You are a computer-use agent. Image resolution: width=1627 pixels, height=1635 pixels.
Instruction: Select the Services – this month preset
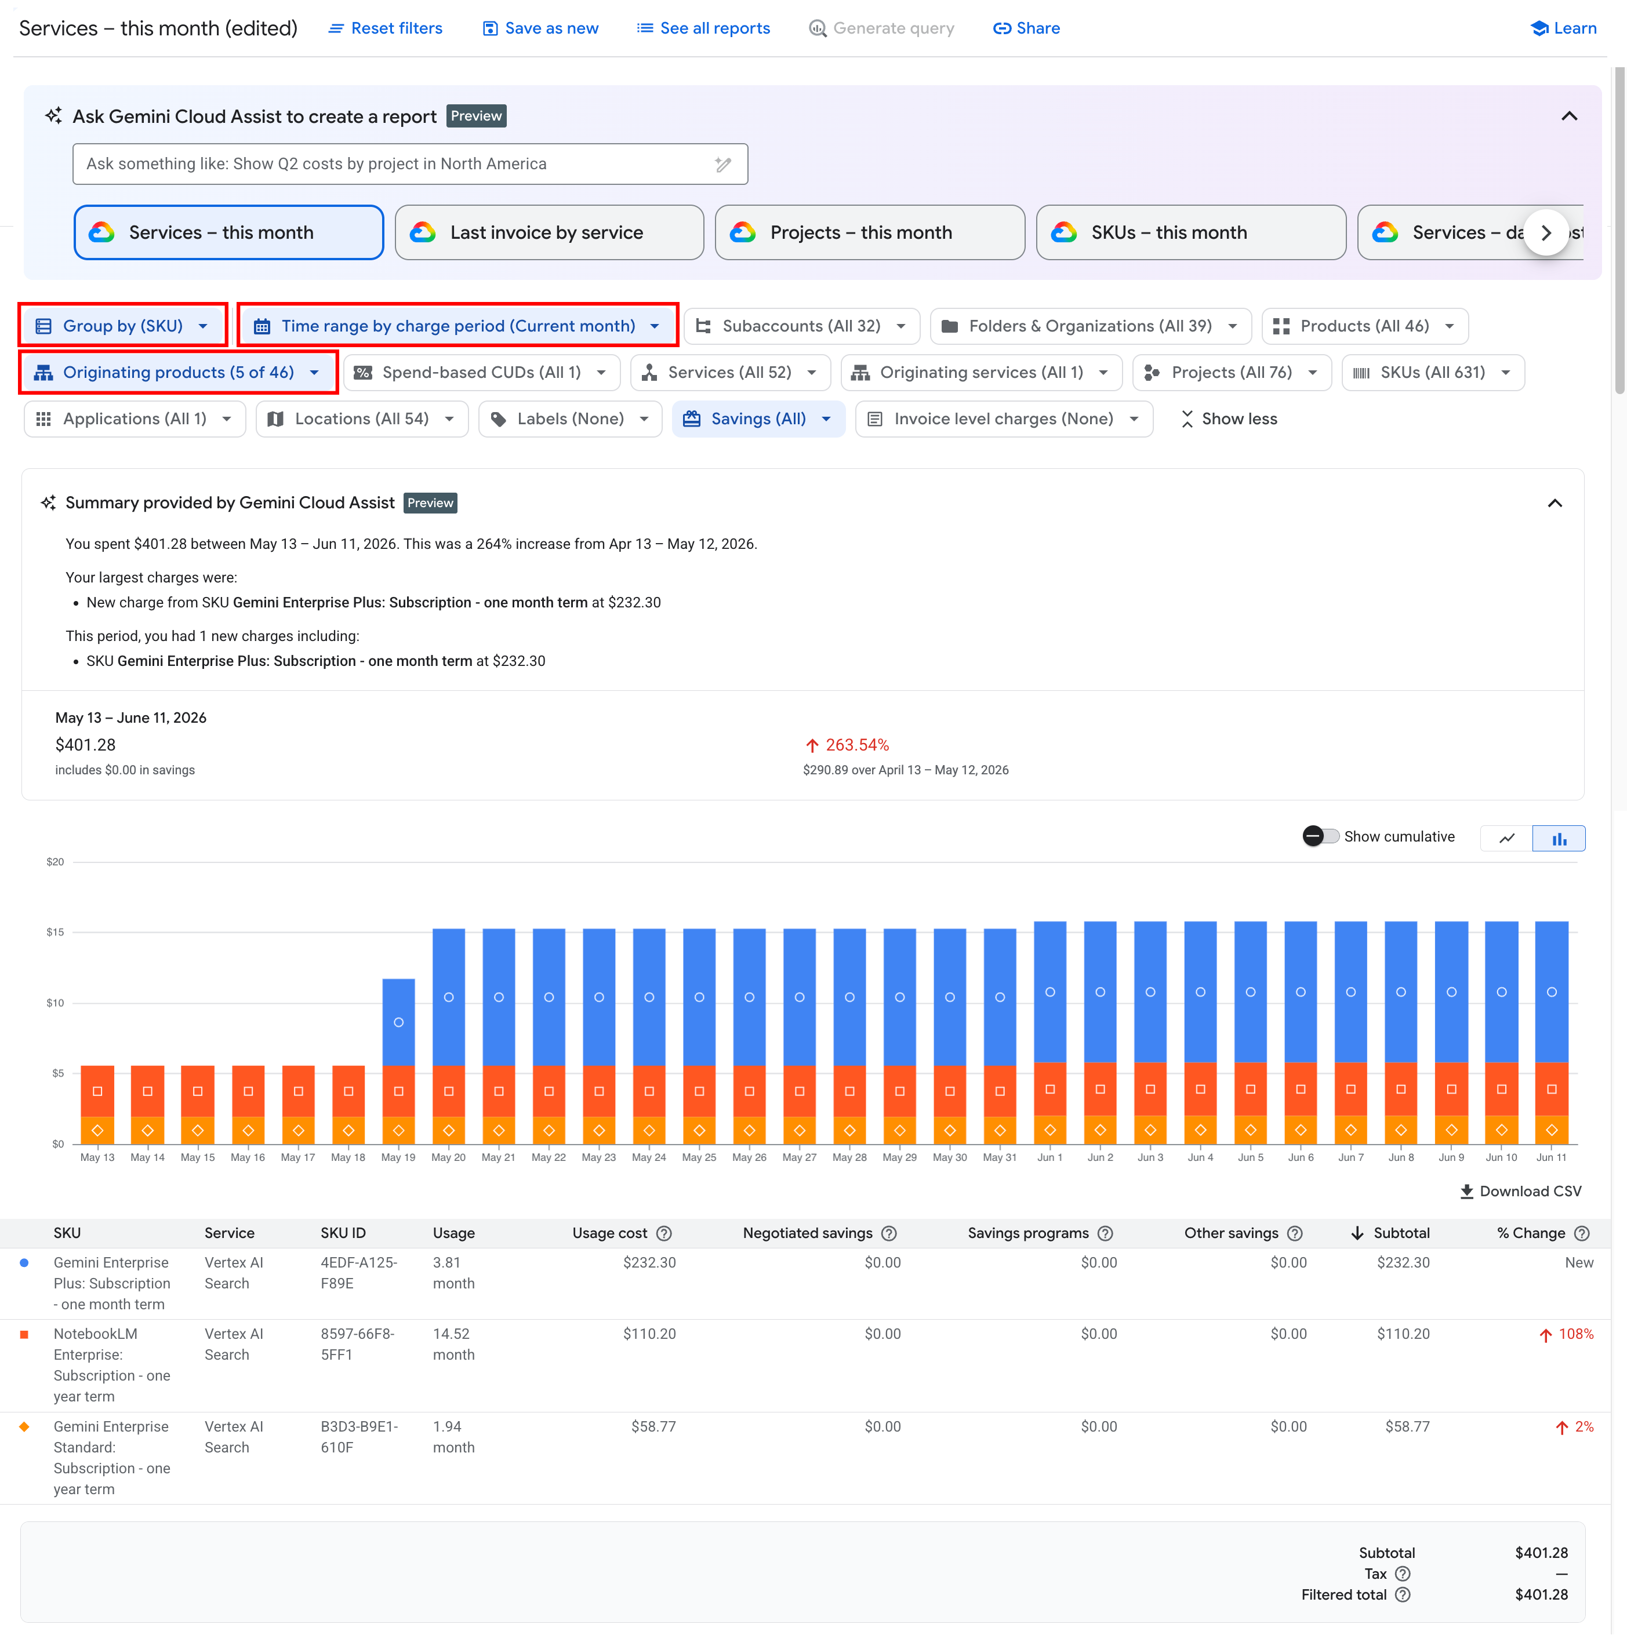228,232
